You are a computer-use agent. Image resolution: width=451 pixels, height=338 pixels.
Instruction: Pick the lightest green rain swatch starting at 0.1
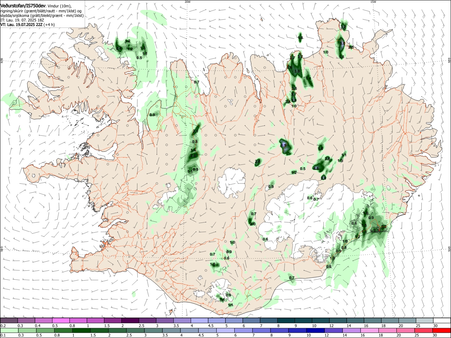point(9,331)
